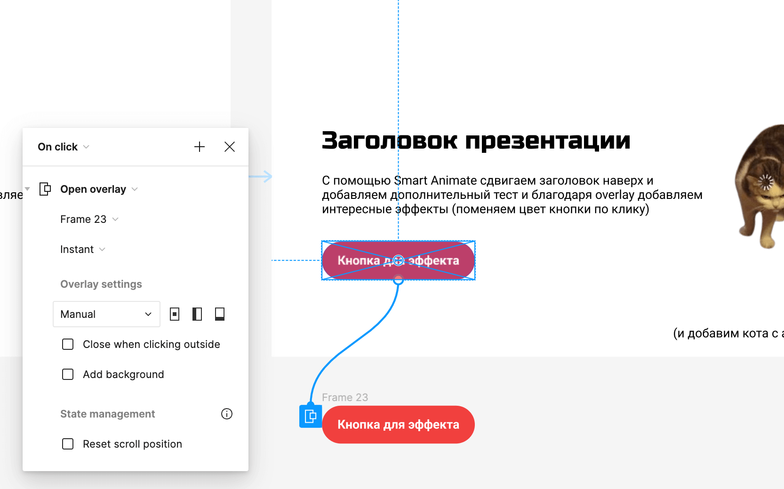The image size is (784, 489).
Task: Click the blue overlay badge near Frame 23
Action: (x=310, y=416)
